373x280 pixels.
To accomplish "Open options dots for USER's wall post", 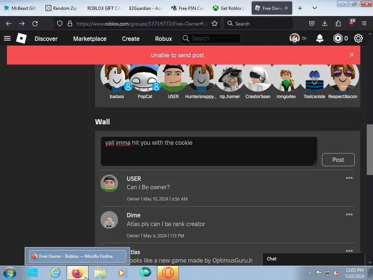I will [x=349, y=178].
